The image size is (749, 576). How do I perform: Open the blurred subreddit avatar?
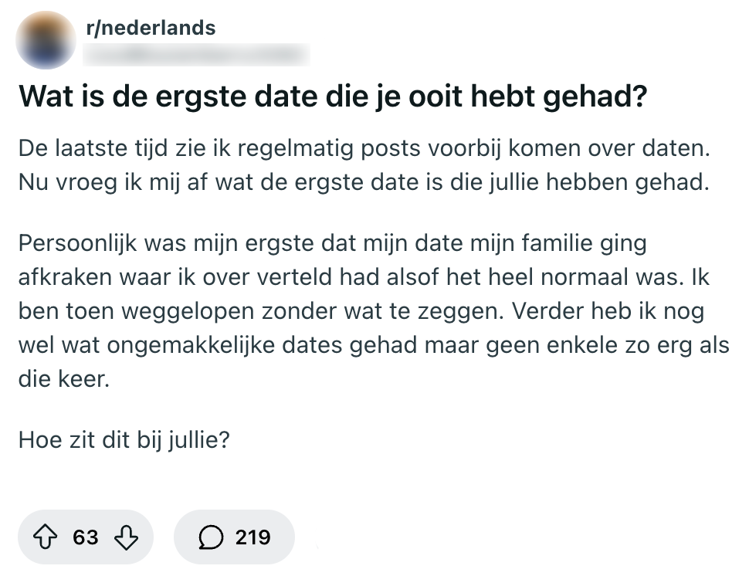click(x=46, y=39)
